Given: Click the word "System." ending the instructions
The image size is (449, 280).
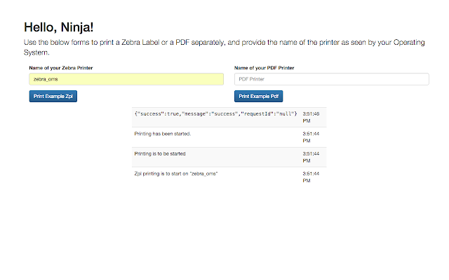Looking at the screenshot, I should click(36, 52).
